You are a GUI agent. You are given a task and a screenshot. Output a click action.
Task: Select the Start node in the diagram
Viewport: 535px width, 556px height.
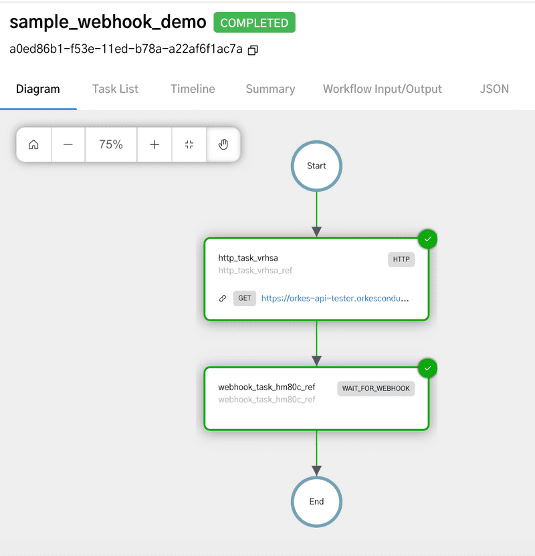point(316,166)
